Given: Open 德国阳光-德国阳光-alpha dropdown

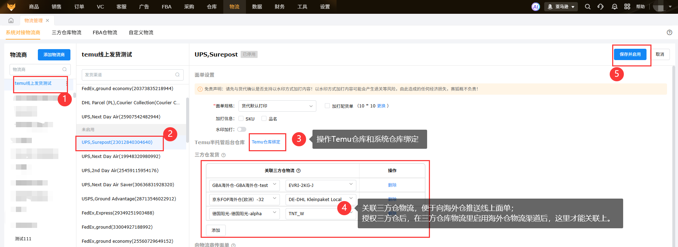Looking at the screenshot, I should [x=245, y=213].
